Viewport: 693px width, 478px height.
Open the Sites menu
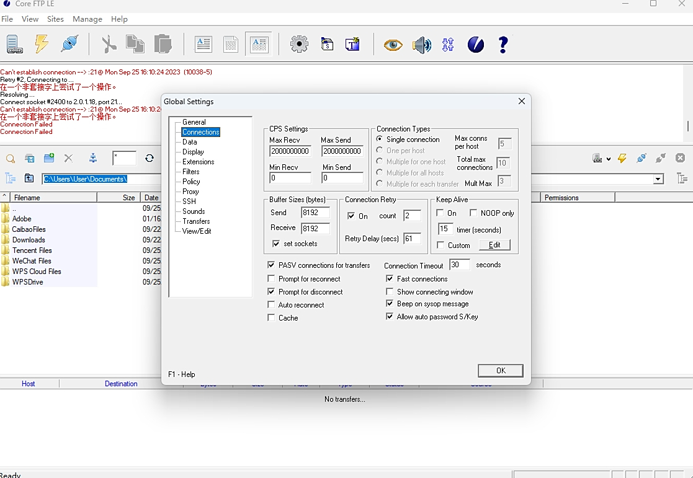pos(55,19)
